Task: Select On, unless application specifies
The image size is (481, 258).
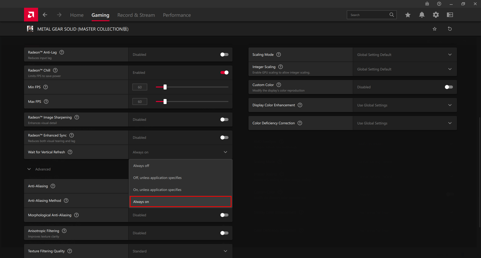Action: click(x=180, y=190)
